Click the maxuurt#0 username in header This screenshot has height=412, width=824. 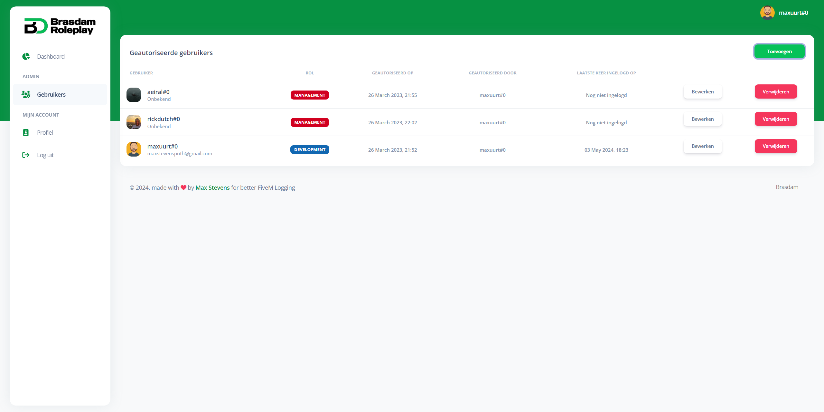coord(793,13)
